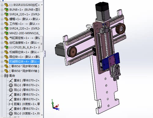This screenshot has height=118, width=153.
Task: Expand the 气缸固定板<1> tree node
Action: (2, 38)
